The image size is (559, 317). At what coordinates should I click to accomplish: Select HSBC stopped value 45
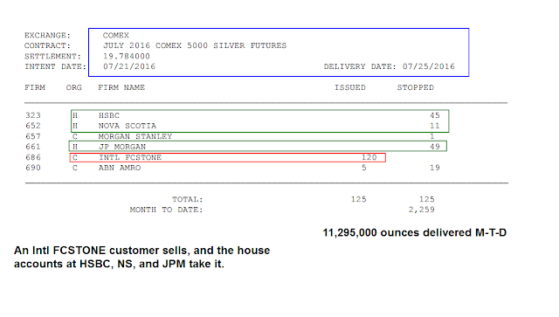pos(435,115)
